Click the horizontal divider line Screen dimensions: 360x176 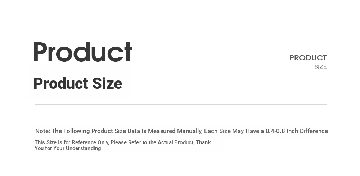pos(181,105)
